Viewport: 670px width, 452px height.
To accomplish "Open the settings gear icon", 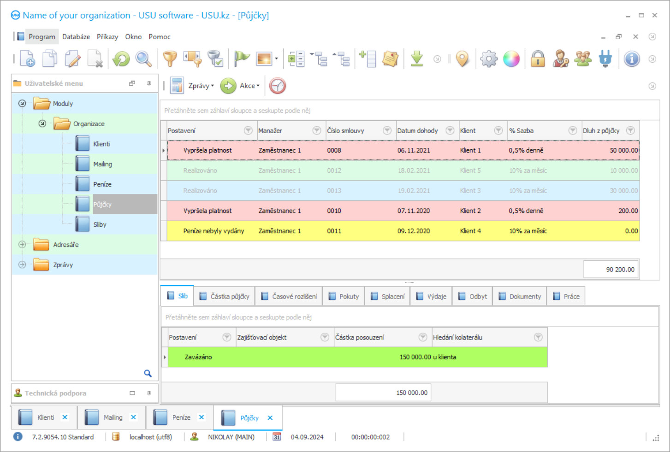I will coord(489,59).
